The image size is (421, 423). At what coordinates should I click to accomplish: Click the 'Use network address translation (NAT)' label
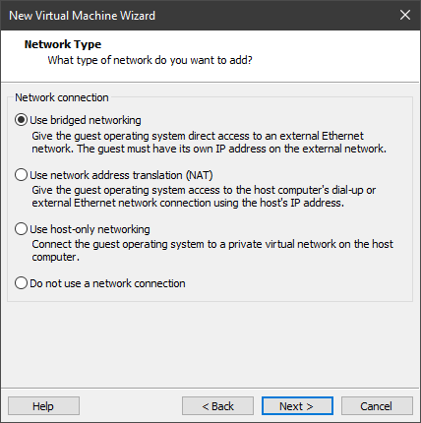click(121, 175)
